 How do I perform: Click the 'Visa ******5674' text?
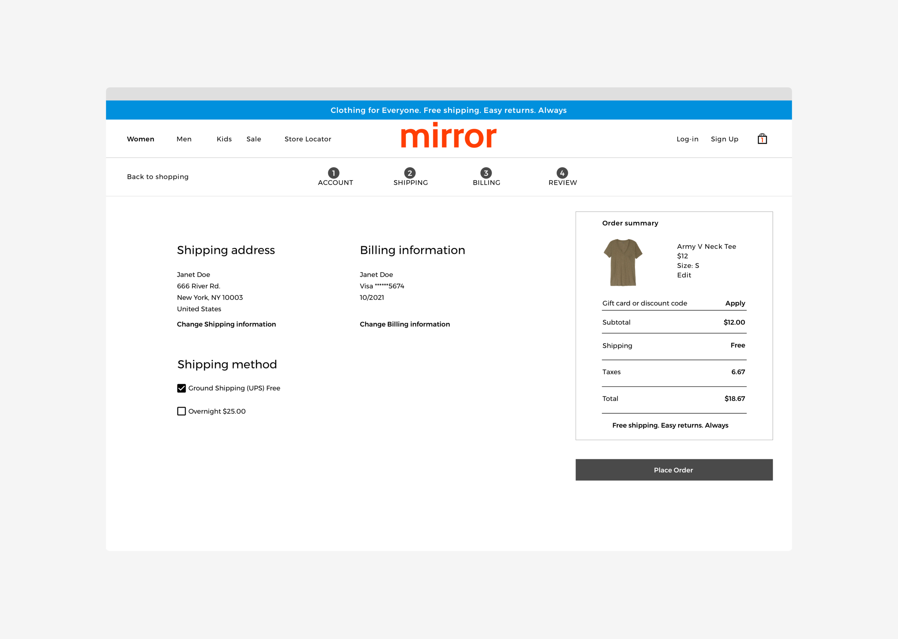[x=382, y=286]
